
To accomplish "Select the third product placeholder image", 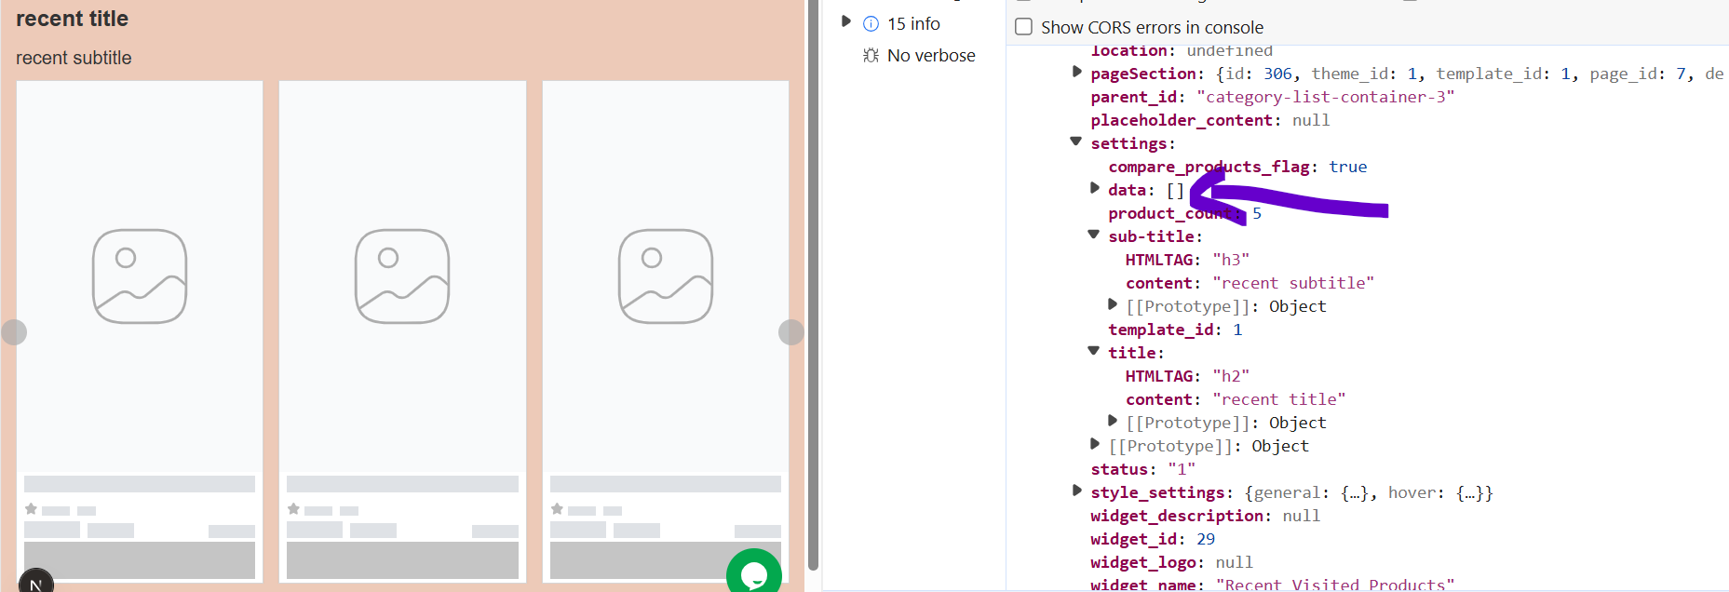I will click(x=666, y=276).
